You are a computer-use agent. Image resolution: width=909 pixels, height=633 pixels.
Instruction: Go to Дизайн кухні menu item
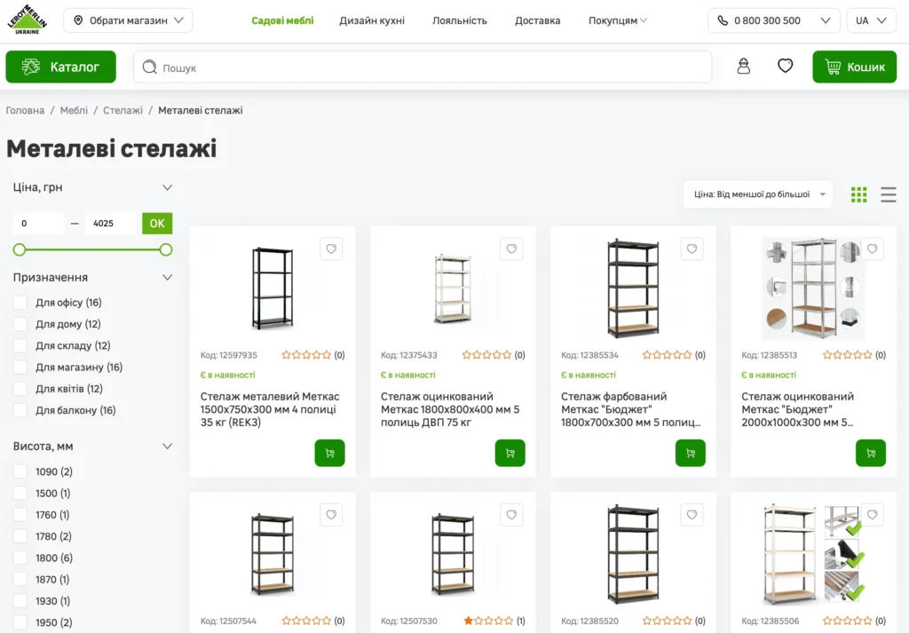(x=372, y=20)
